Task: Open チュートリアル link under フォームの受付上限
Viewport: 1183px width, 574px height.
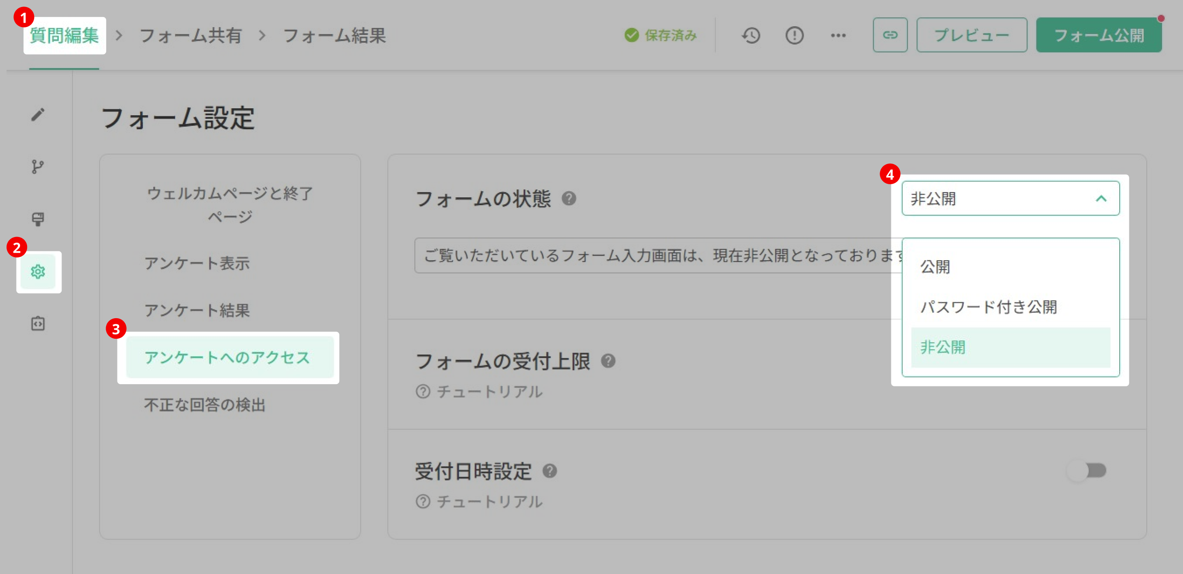Action: [479, 392]
